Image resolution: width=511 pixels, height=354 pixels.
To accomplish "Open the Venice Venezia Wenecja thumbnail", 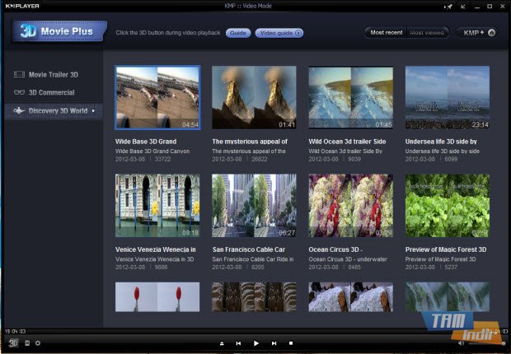I will (x=157, y=206).
